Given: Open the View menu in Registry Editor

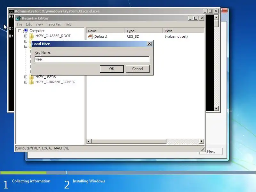Looking at the screenshot, I should click(39, 24).
